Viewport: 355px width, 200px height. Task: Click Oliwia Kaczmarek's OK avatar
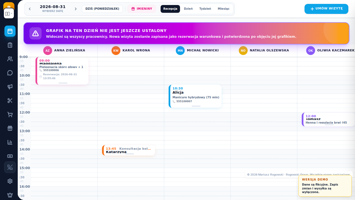pos(311,51)
